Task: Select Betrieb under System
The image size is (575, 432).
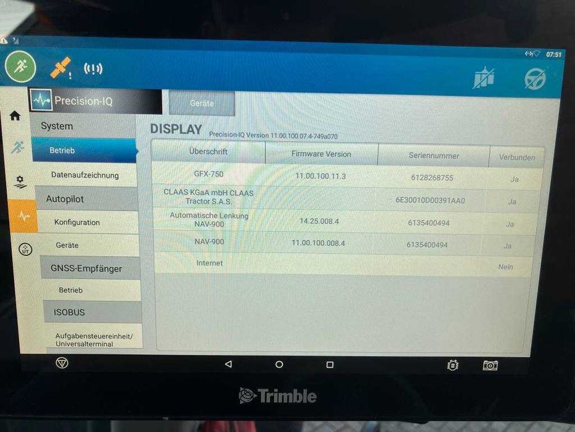Action: tap(84, 150)
